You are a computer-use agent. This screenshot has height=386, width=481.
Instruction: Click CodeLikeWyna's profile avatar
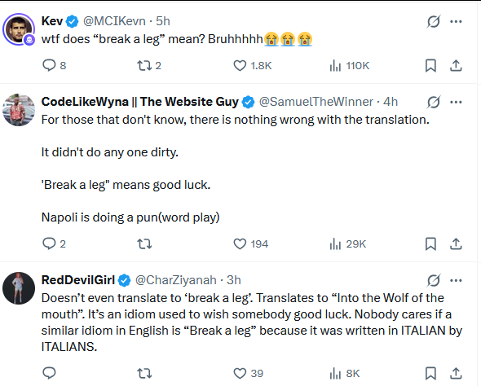click(x=19, y=110)
